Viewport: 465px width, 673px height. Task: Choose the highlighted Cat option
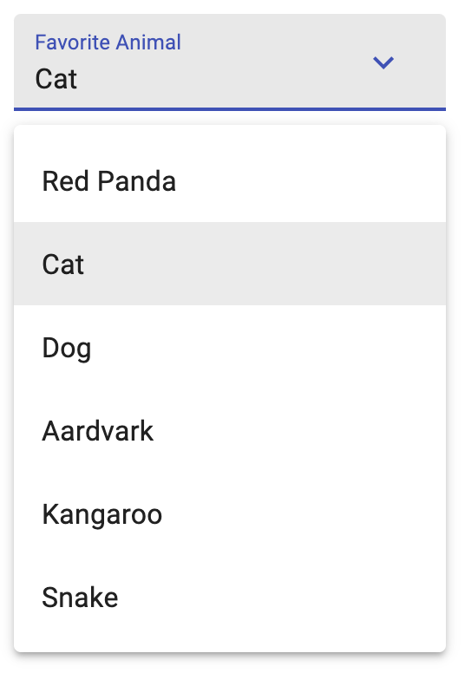[230, 264]
